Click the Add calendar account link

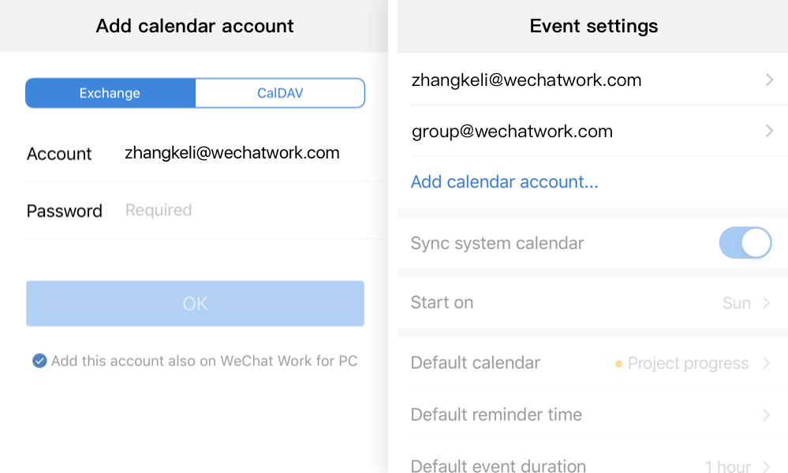click(x=504, y=182)
